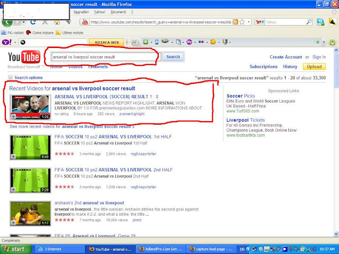Click the RICERCA WEB button
Screen dimensions: 339x254
coord(107,42)
